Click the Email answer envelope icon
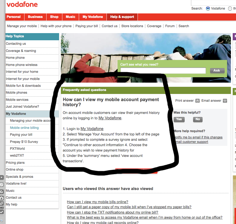This screenshot has height=224, width=236. [x=225, y=101]
